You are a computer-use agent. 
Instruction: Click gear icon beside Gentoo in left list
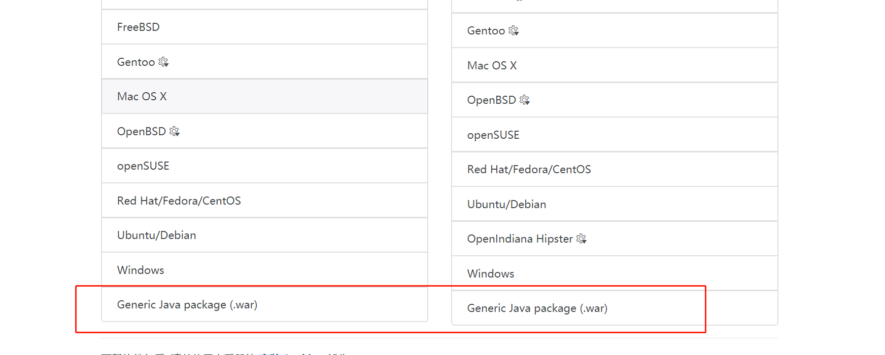163,62
